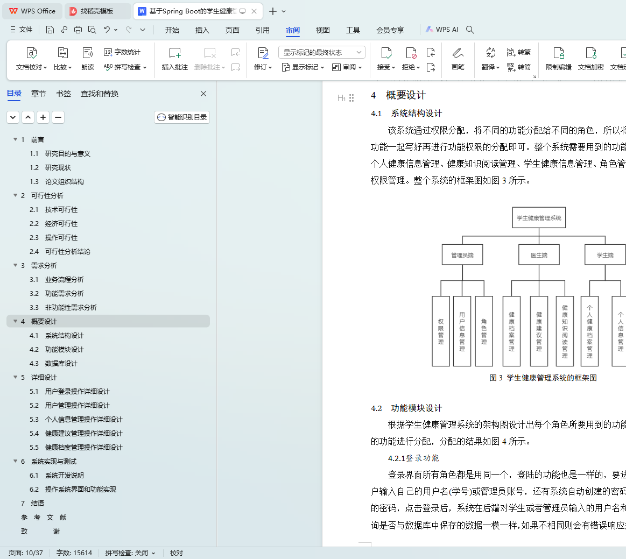This screenshot has width=626, height=559.
Task: Switch to 视图 ribbon tab
Action: tap(322, 30)
